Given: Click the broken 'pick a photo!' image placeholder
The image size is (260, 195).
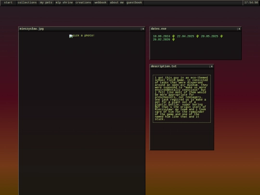Looking at the screenshot, I should pyautogui.click(x=82, y=36).
